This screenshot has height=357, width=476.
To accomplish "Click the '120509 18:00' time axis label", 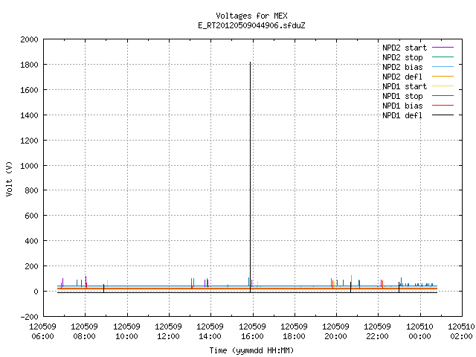I will [x=295, y=332].
